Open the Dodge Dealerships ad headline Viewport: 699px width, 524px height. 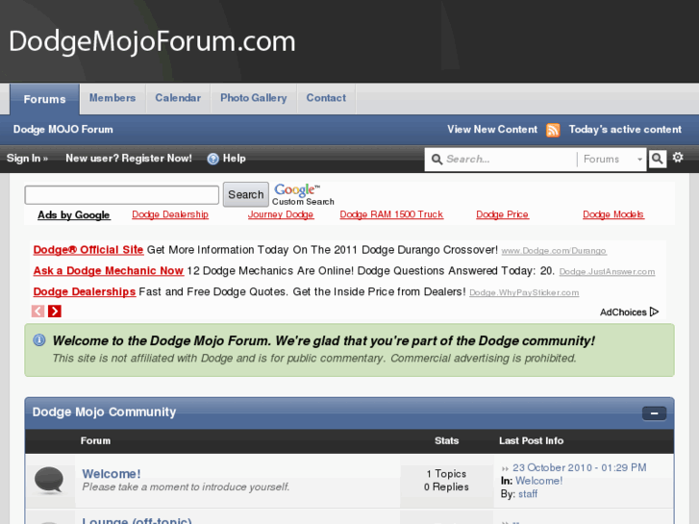(x=85, y=291)
